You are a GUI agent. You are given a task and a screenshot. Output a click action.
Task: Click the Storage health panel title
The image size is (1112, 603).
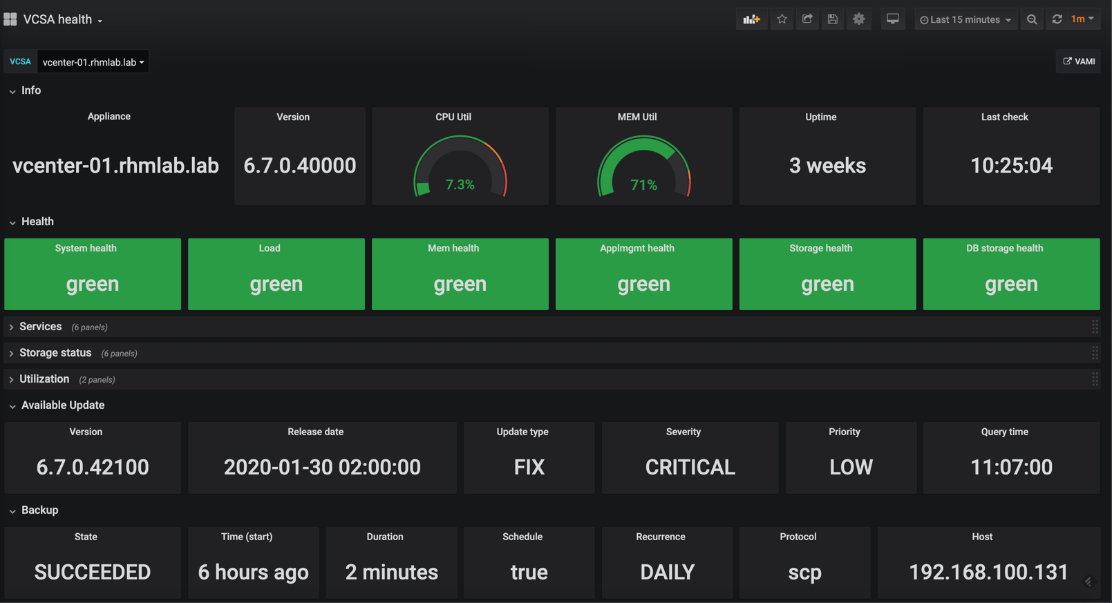[x=821, y=248]
